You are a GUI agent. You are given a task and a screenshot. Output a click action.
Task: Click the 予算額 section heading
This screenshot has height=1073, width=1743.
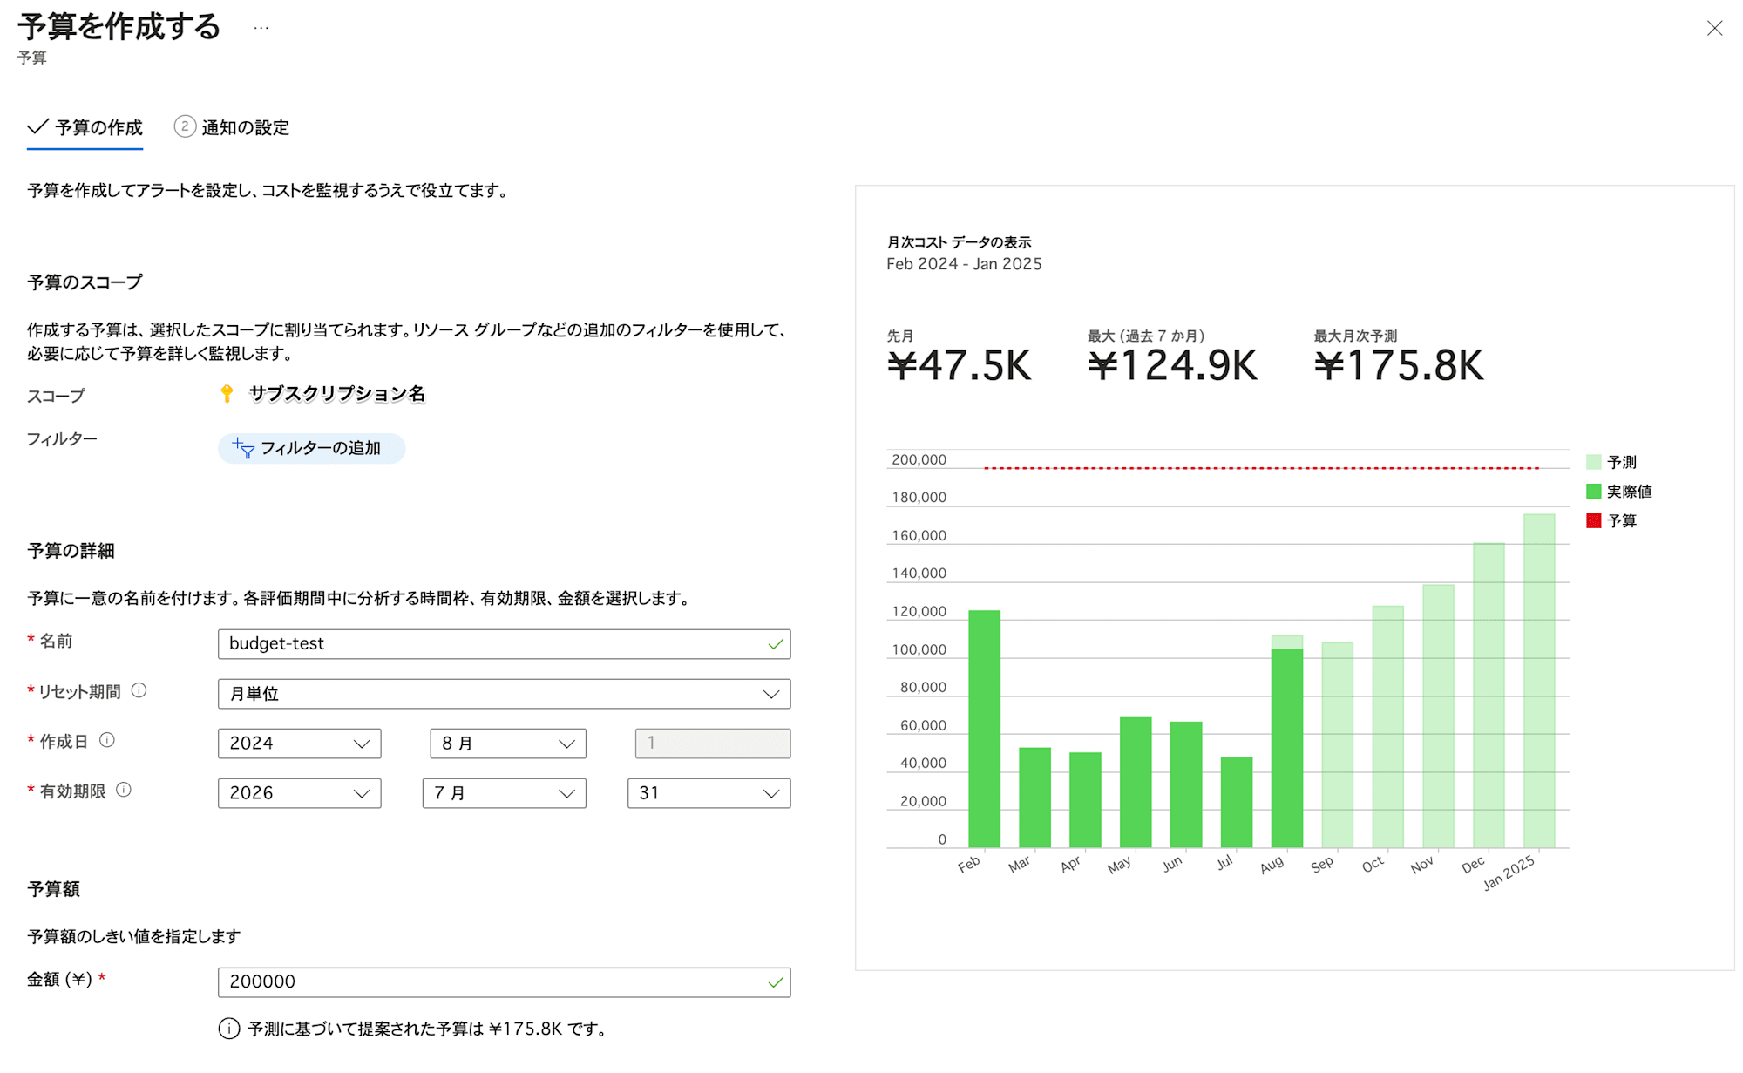click(x=53, y=889)
